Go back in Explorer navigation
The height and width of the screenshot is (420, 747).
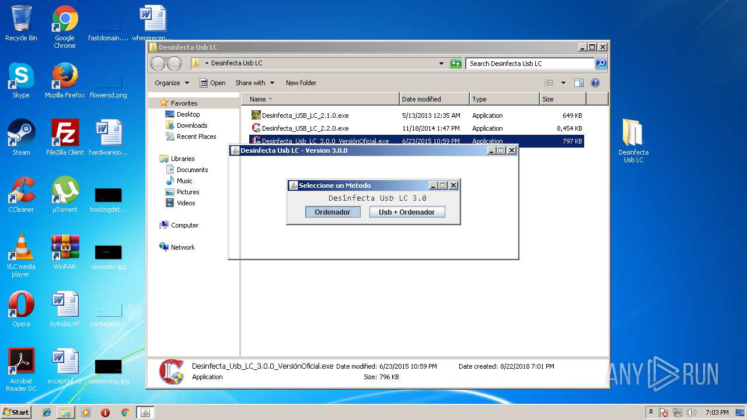(158, 64)
